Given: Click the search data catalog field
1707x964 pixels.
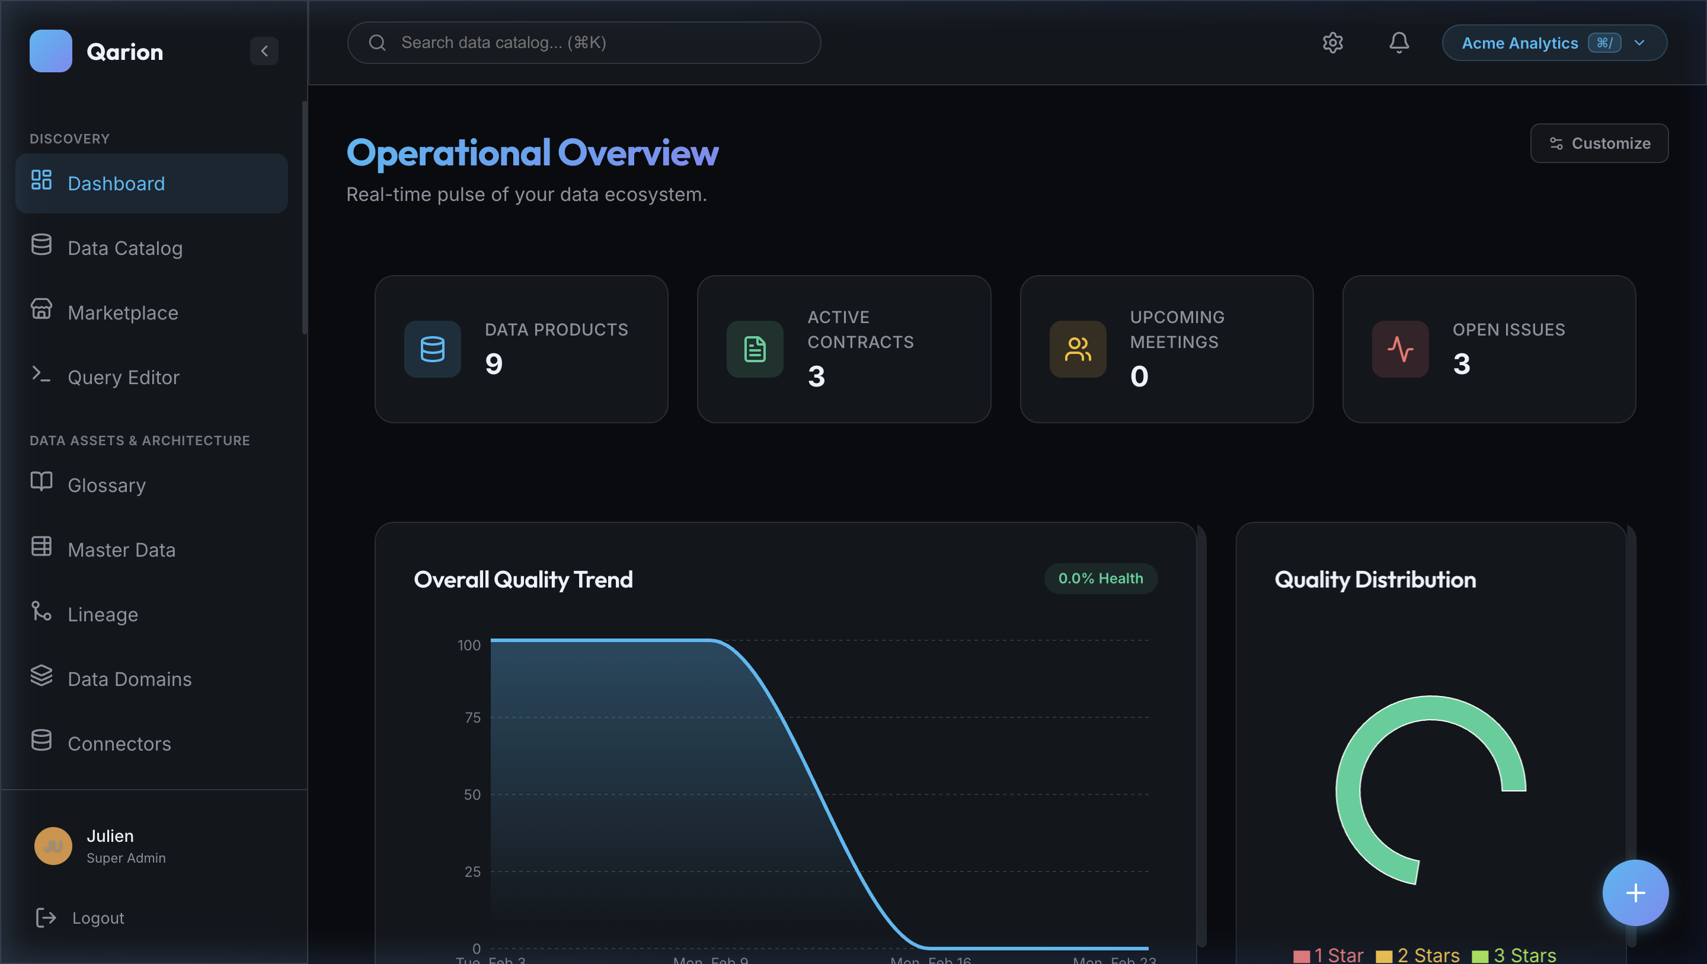Looking at the screenshot, I should 583,43.
